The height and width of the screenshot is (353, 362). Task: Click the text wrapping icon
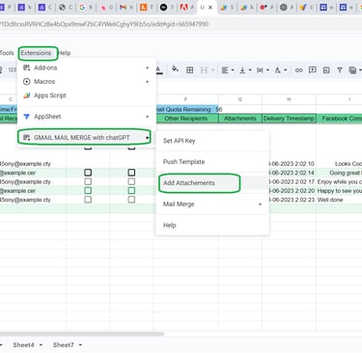point(260,69)
